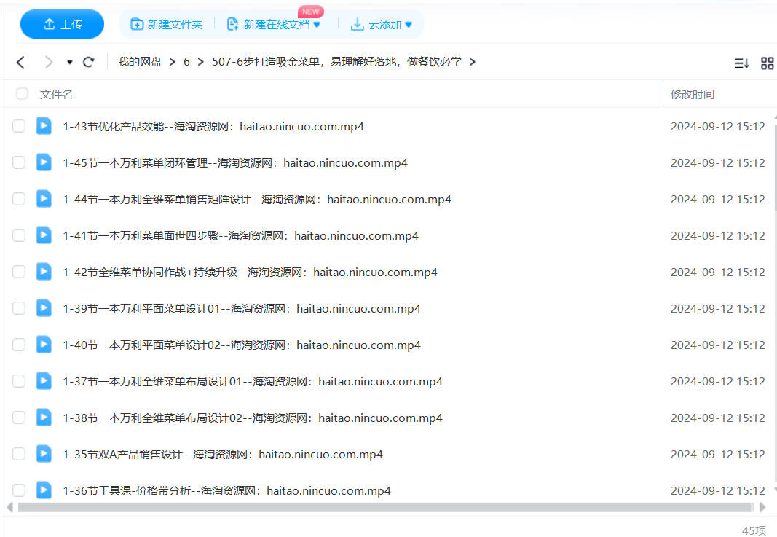The image size is (777, 537).
Task: Check the box for 1-45节菜单闭环管理
Action: click(19, 162)
